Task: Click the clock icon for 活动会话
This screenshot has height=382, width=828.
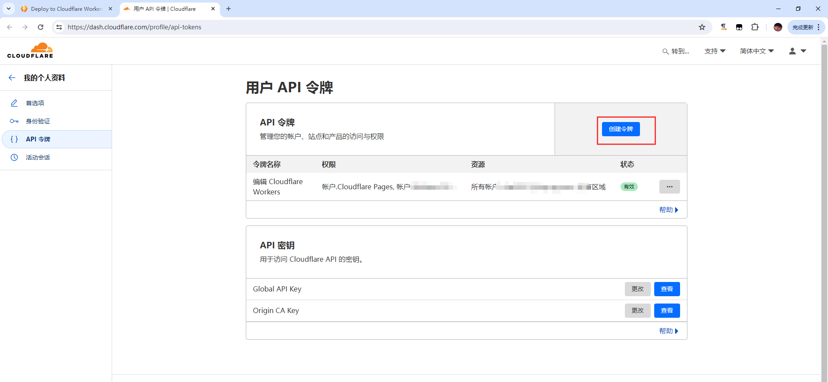Action: pyautogui.click(x=14, y=157)
